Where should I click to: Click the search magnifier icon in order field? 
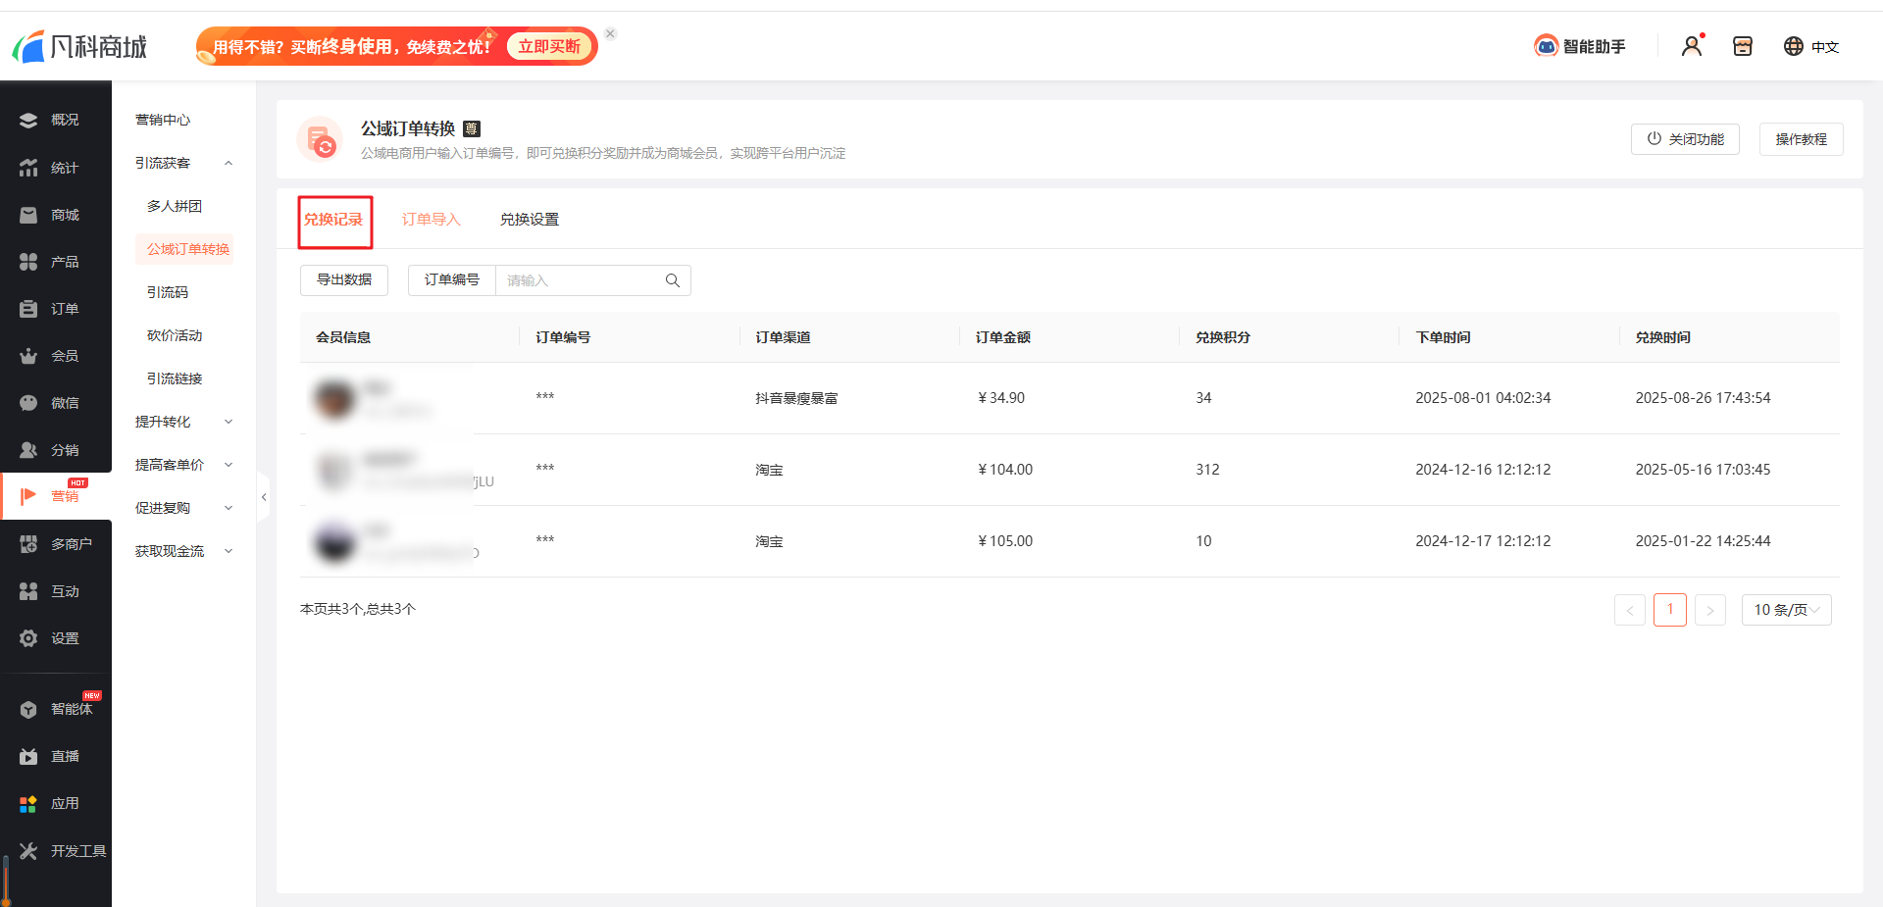[x=672, y=280]
